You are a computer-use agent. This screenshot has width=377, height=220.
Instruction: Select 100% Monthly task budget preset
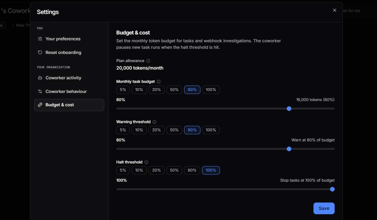[x=211, y=90]
